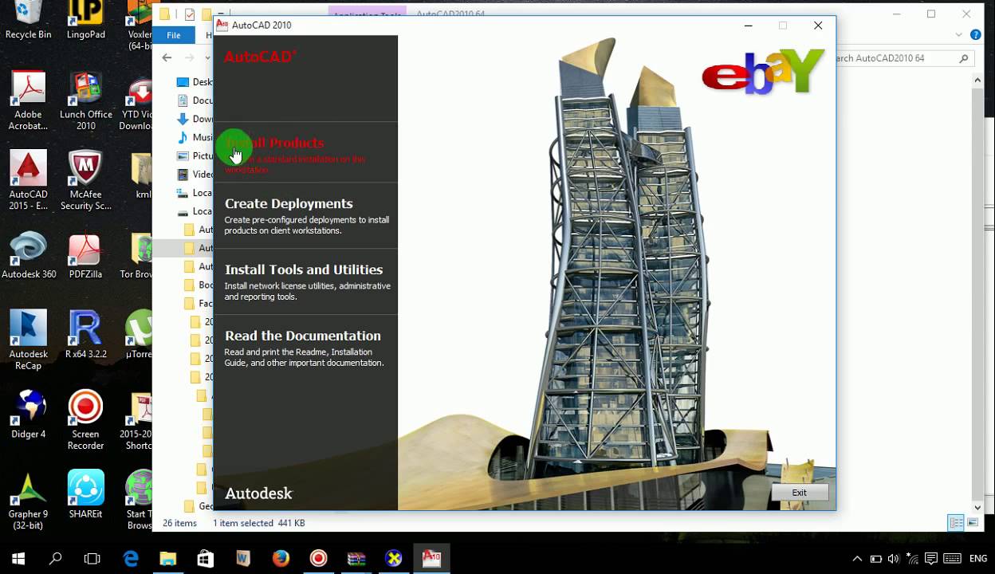Click the Back arrow in File Explorer
This screenshot has width=995, height=574.
tap(167, 57)
